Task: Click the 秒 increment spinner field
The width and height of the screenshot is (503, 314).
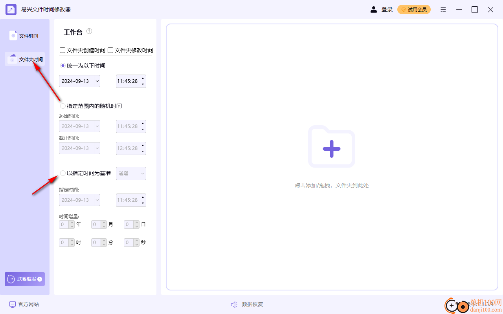Action: click(x=132, y=243)
